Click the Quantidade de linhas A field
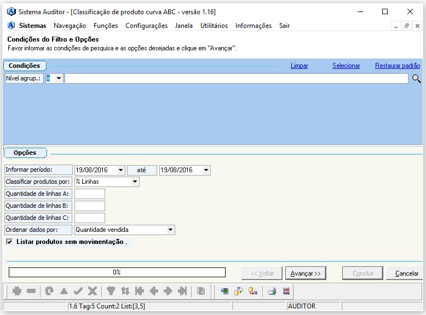This screenshot has width=426, height=315. coord(90,194)
